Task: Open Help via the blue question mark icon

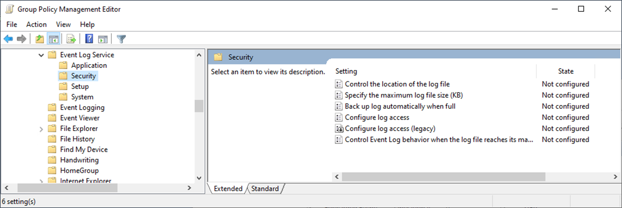Action: coord(89,39)
